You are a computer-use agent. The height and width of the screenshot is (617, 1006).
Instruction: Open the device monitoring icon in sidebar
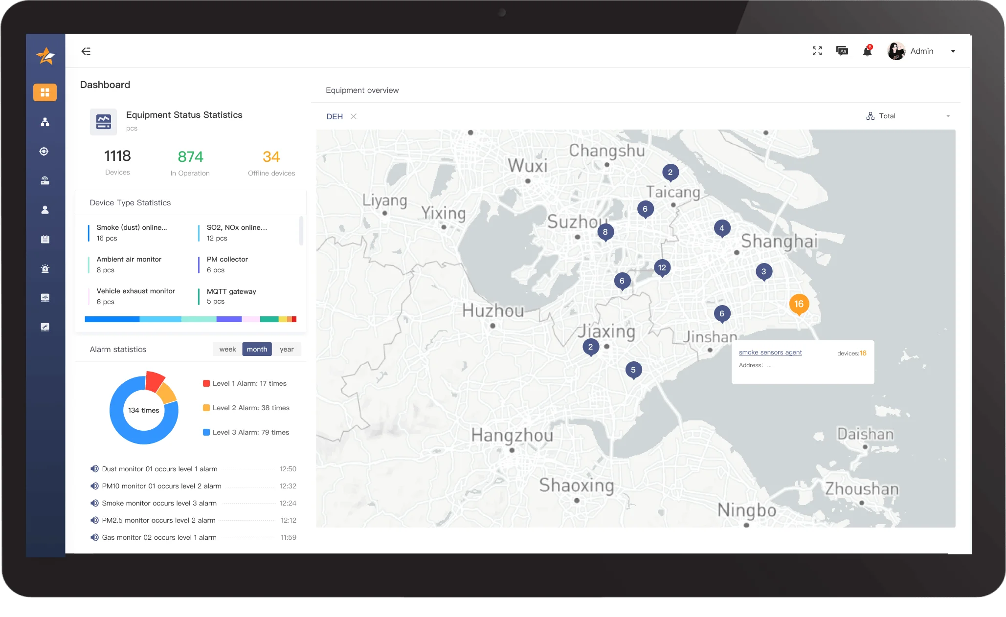coord(45,297)
